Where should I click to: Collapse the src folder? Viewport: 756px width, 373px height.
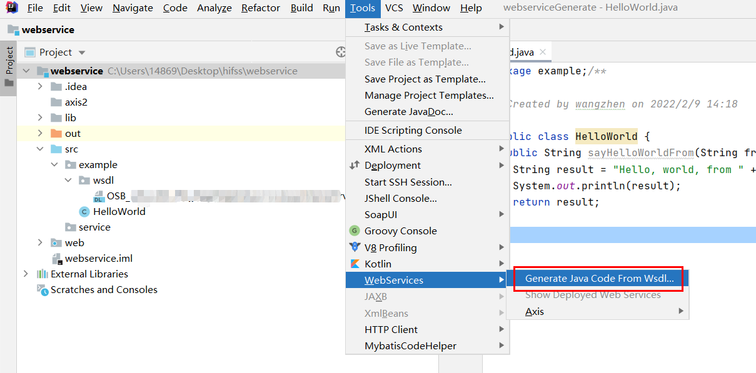coord(41,149)
